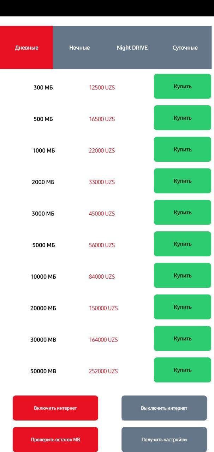The width and height of the screenshot is (214, 452).
Task: Open the Ночные packages tab
Action: 79,48
